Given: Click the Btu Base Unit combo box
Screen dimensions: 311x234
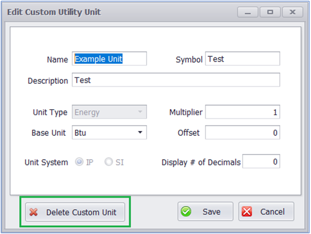Looking at the screenshot, I should (x=109, y=132).
